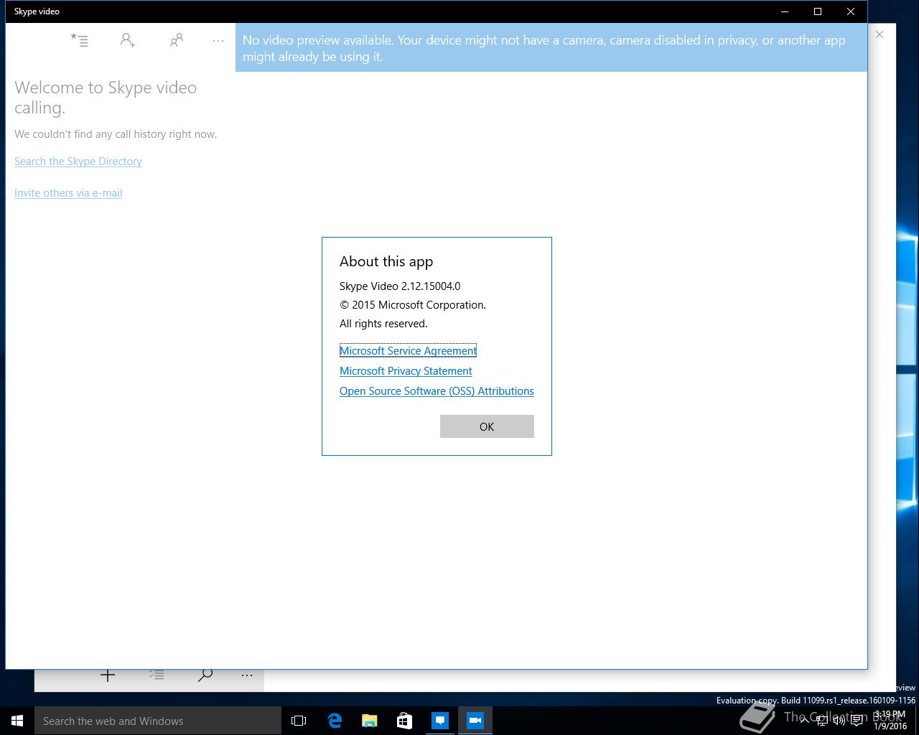This screenshot has height=735, width=919.
Task: Select the Skype video taskbar icon
Action: pos(475,721)
